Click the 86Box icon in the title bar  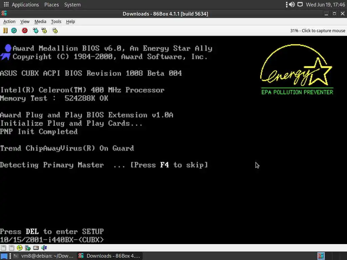pyautogui.click(x=4, y=14)
